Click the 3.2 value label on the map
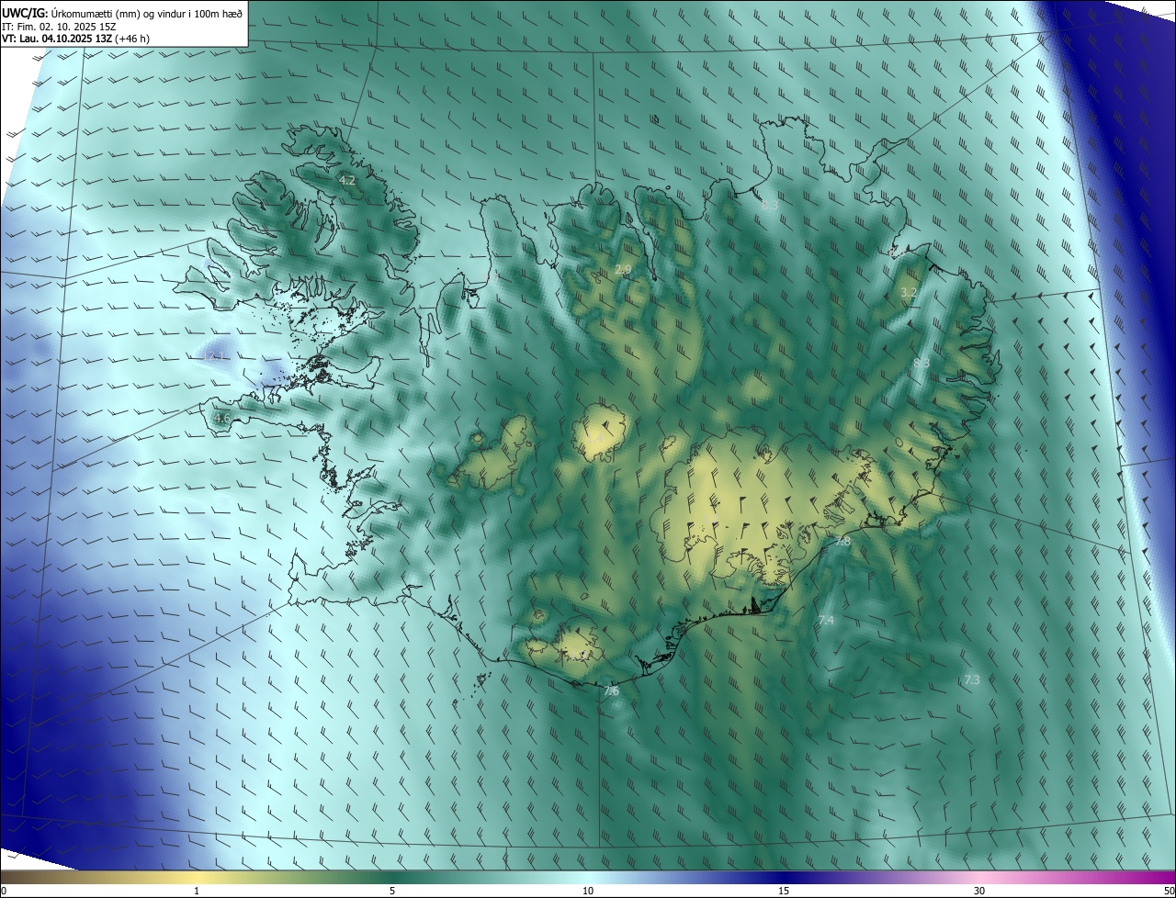 (909, 292)
